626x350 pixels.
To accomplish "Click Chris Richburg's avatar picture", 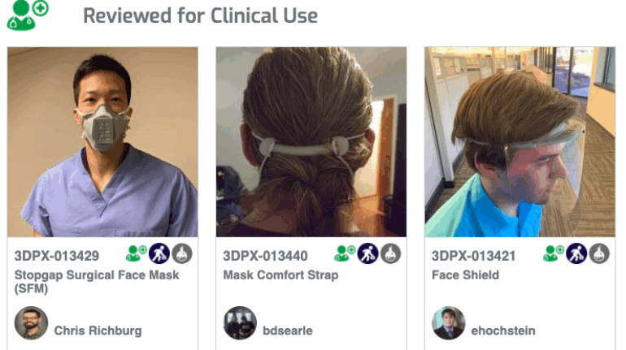I will [x=31, y=323].
